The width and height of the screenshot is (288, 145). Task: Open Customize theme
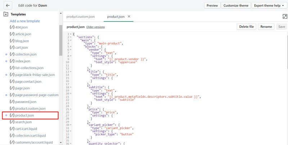pyautogui.click(x=236, y=5)
